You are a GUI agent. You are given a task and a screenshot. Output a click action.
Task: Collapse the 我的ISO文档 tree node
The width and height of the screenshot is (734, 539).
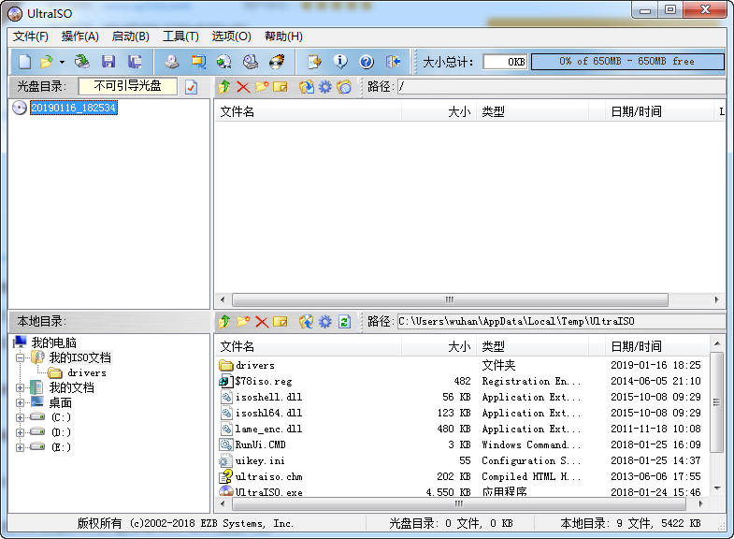coord(20,358)
